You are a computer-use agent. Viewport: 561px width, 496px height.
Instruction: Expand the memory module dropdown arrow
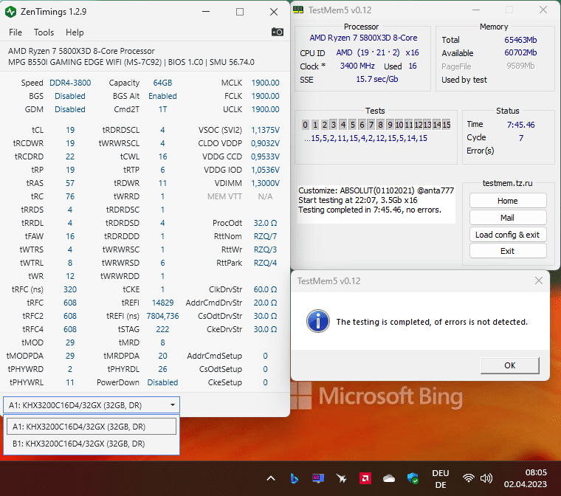(173, 404)
